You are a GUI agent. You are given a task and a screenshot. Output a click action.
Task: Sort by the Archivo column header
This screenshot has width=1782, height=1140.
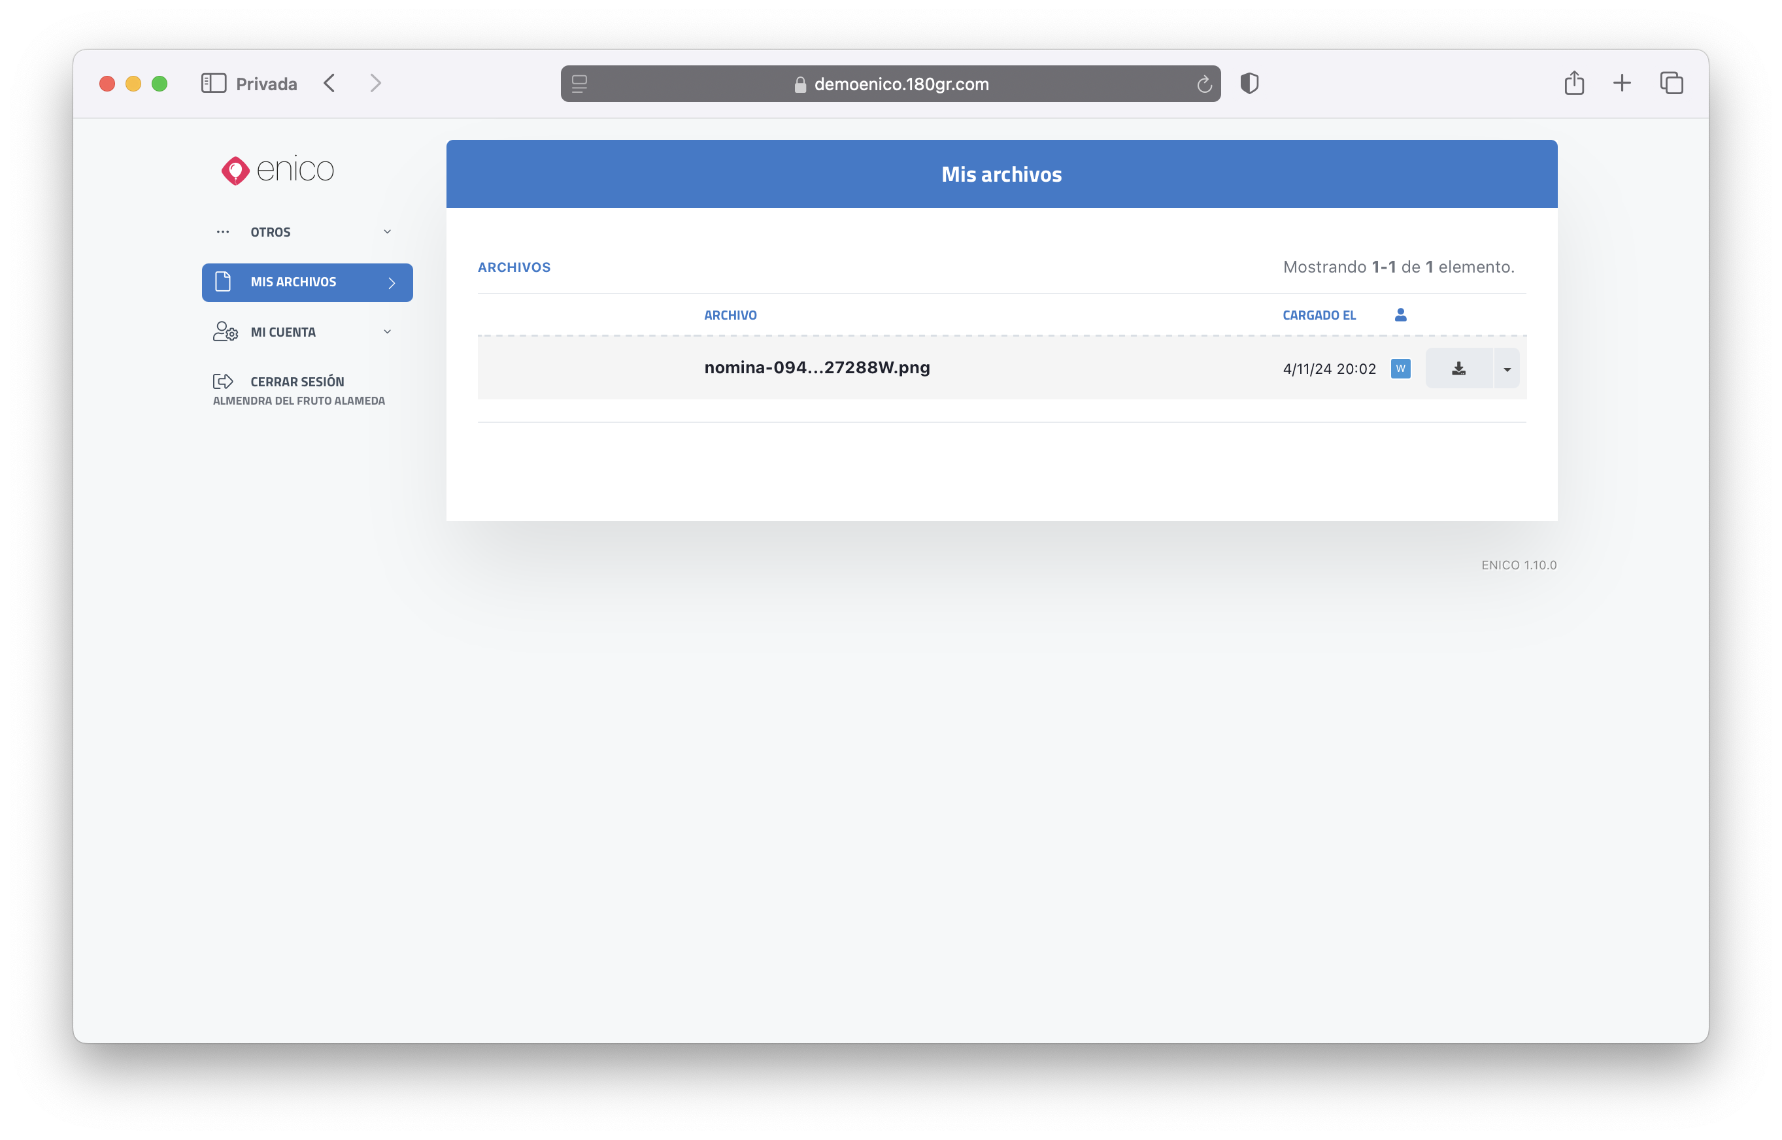(x=730, y=315)
